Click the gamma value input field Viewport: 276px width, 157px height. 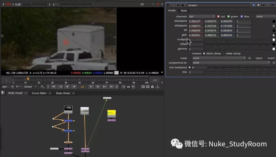point(196,49)
